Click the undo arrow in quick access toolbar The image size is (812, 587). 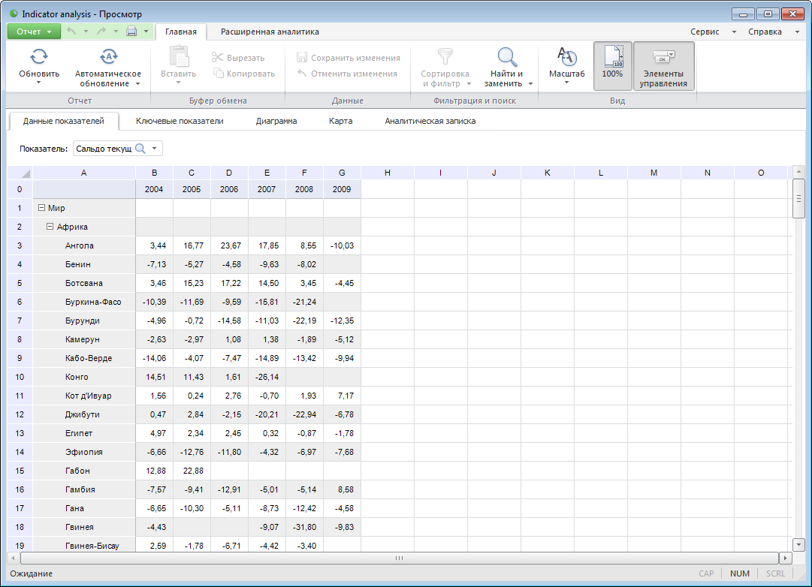[71, 32]
